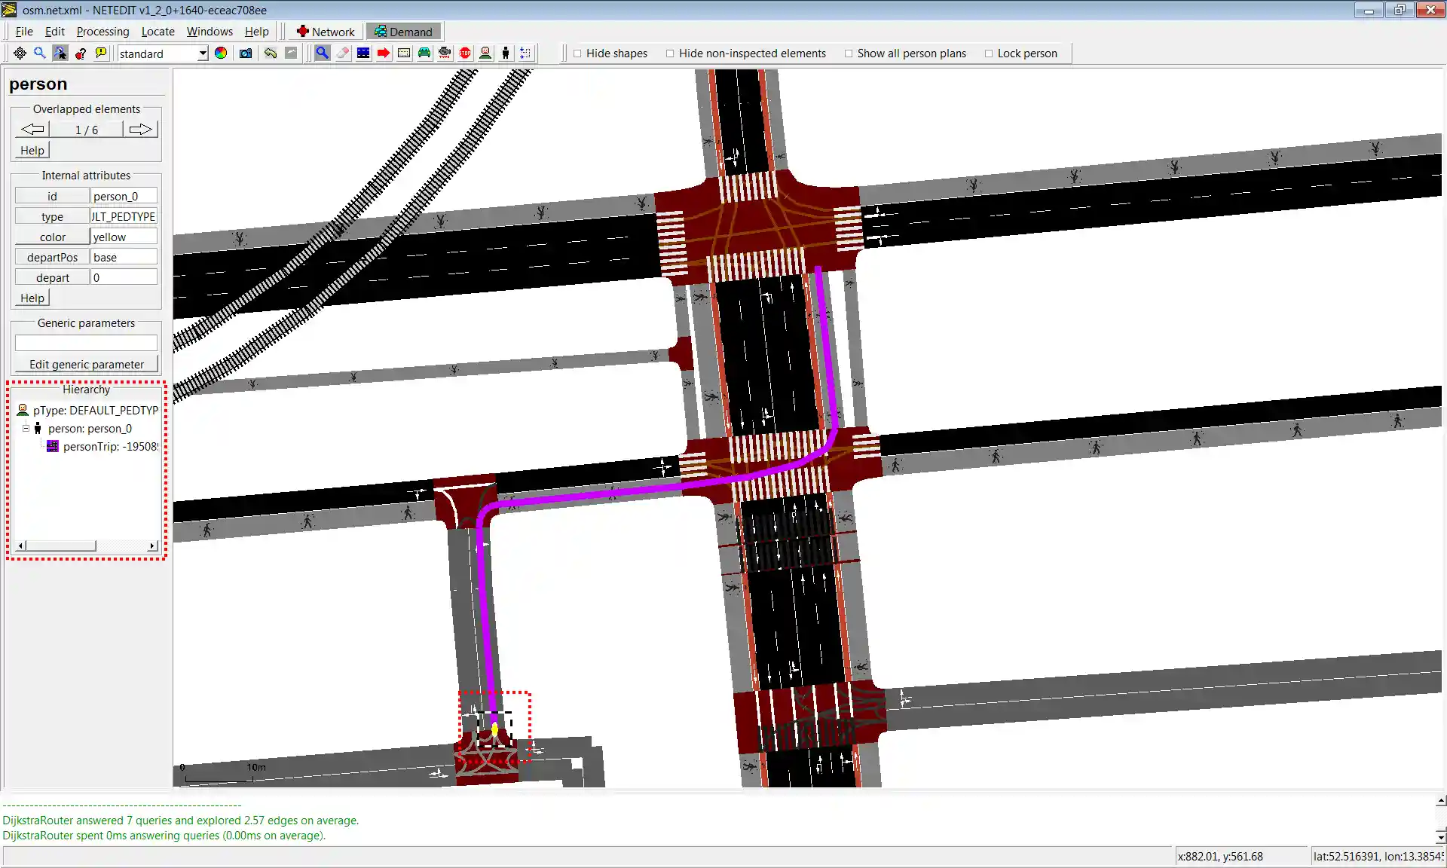This screenshot has height=868, width=1447.
Task: Go to next overlapped element arrow
Action: (x=140, y=130)
